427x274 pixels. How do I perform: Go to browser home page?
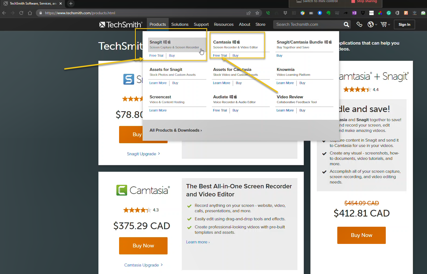30,13
